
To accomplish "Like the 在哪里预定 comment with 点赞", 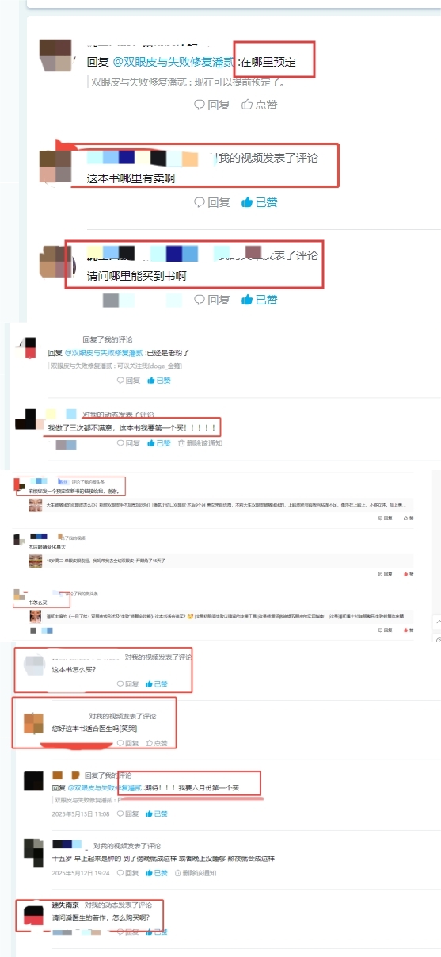I will (260, 104).
